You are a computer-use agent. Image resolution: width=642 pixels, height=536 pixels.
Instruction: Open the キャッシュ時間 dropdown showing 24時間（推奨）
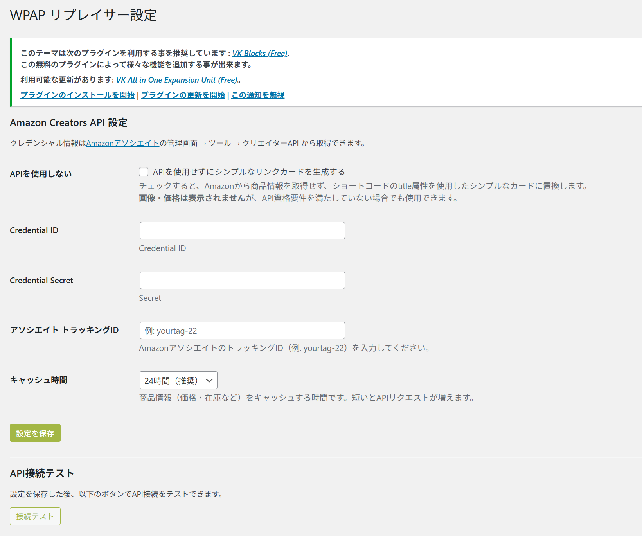[178, 380]
